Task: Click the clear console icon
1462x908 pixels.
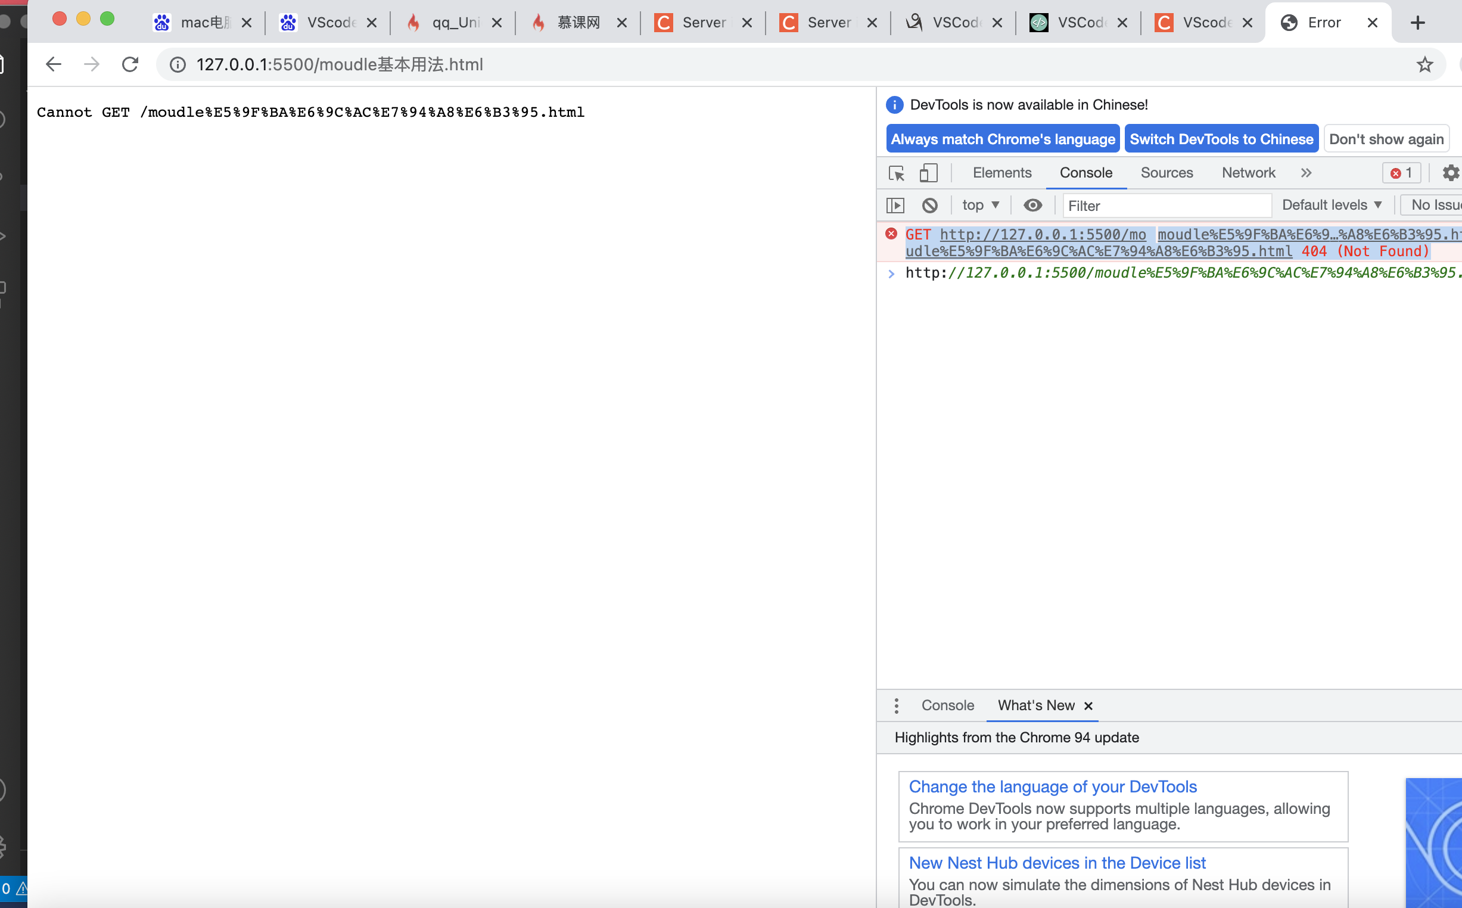Action: (x=929, y=206)
